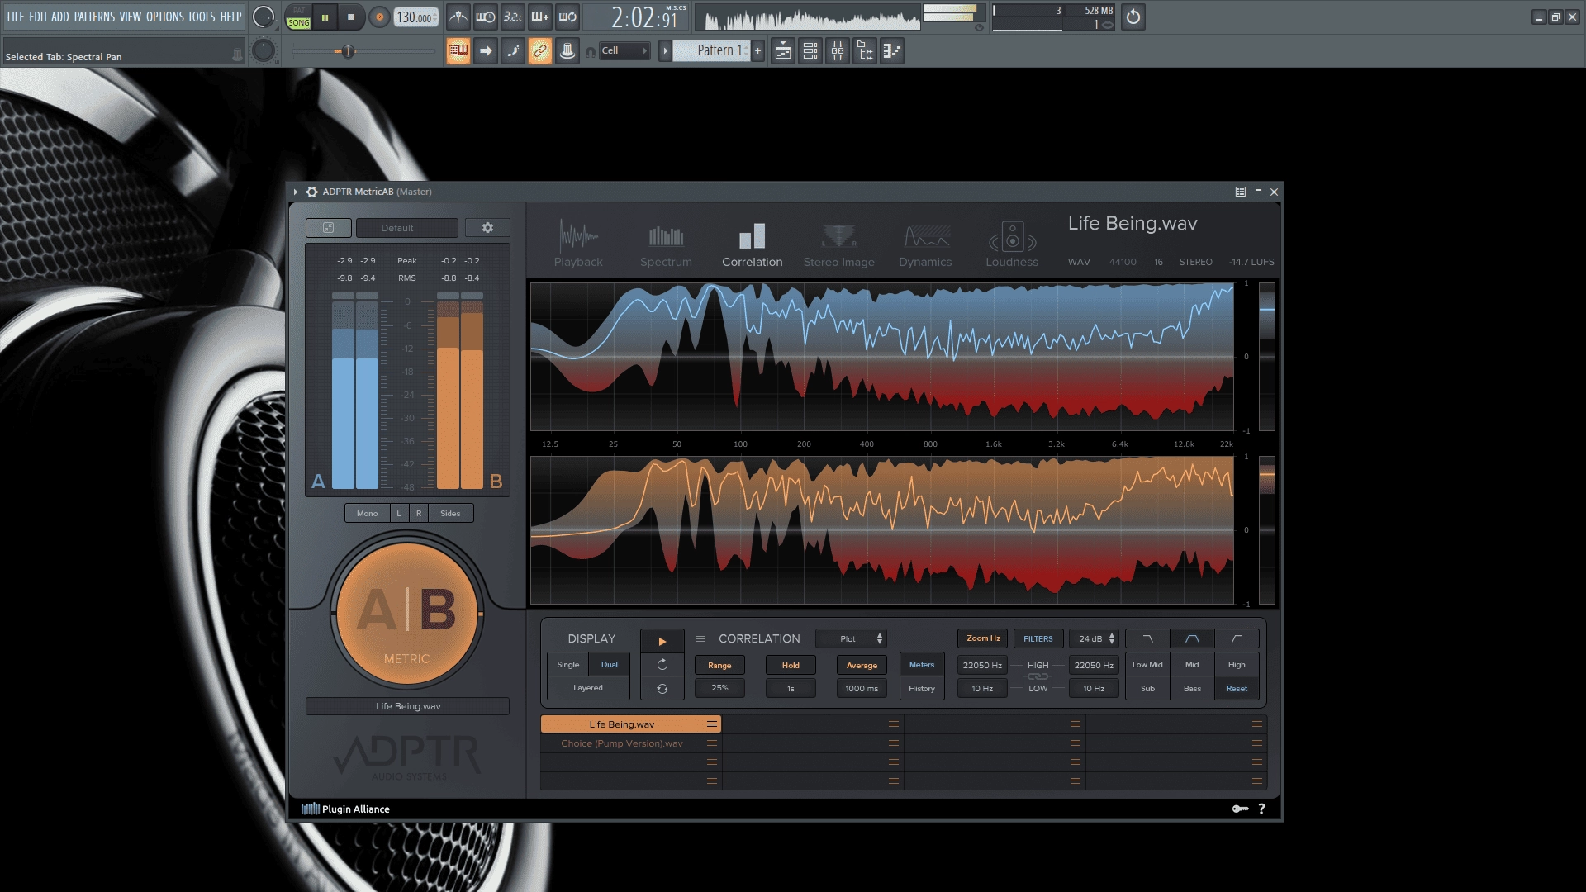
Task: Select the band-pass filter shape icon
Action: [x=1192, y=638]
